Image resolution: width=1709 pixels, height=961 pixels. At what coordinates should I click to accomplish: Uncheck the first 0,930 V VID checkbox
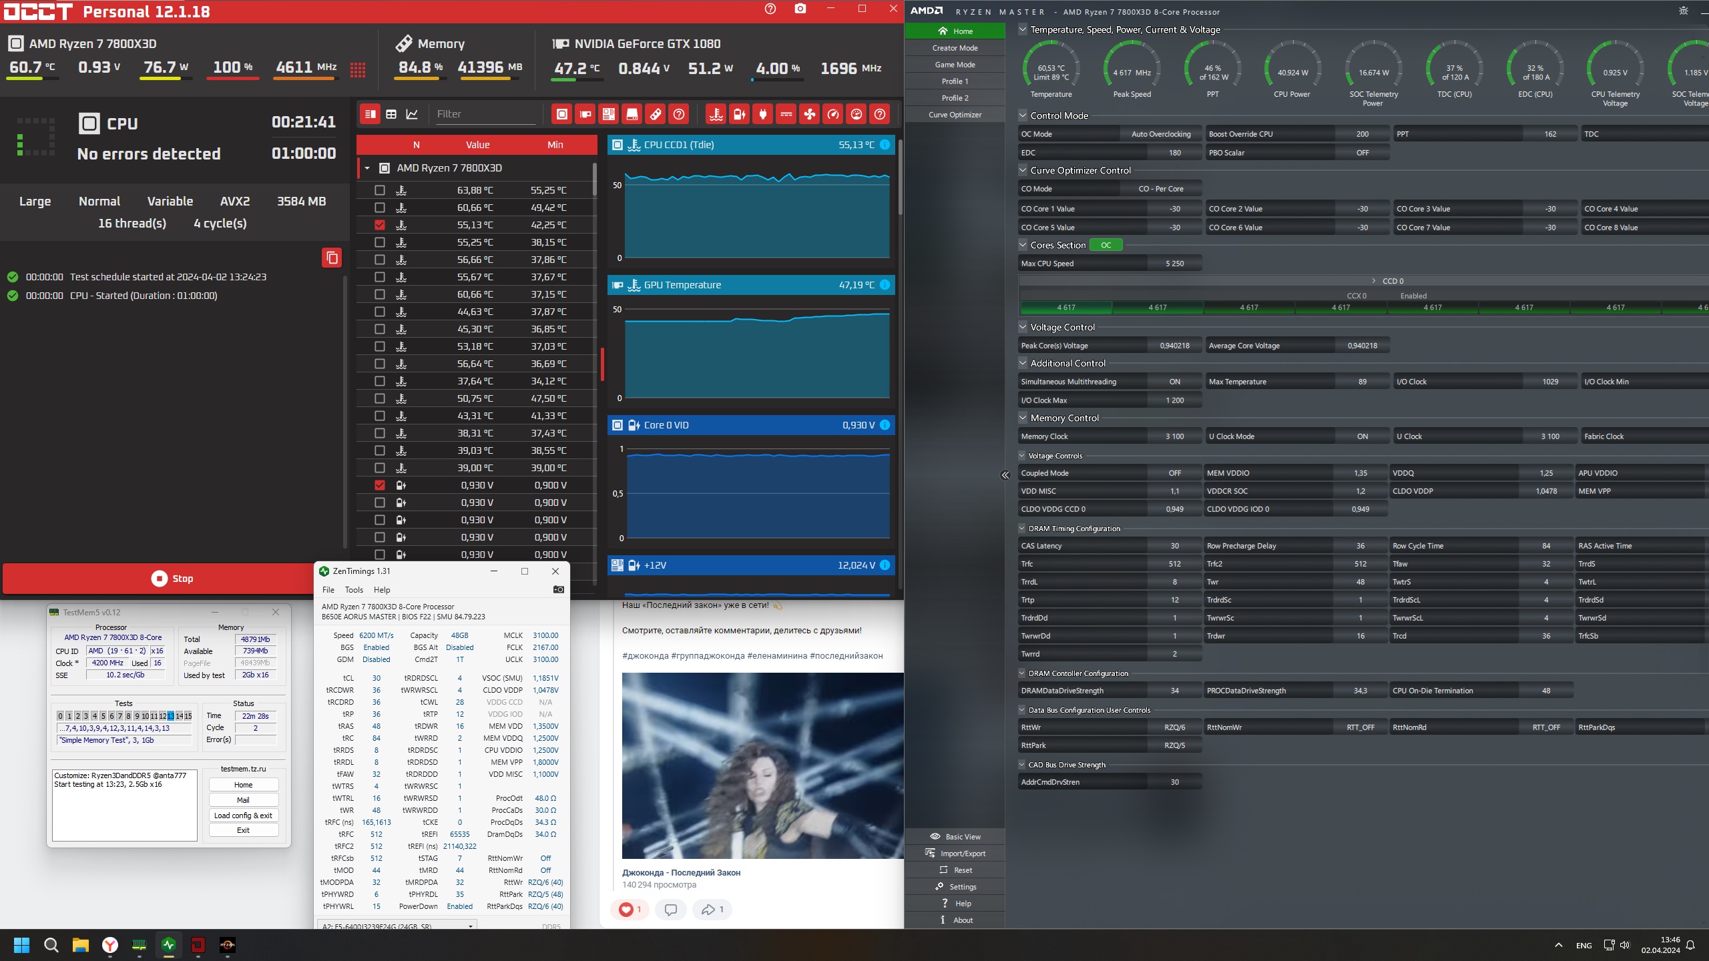point(380,485)
